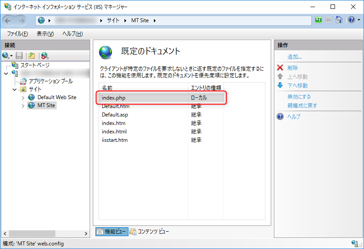Select アプリケーション プール in the tree
The width and height of the screenshot is (364, 249).
(50, 81)
